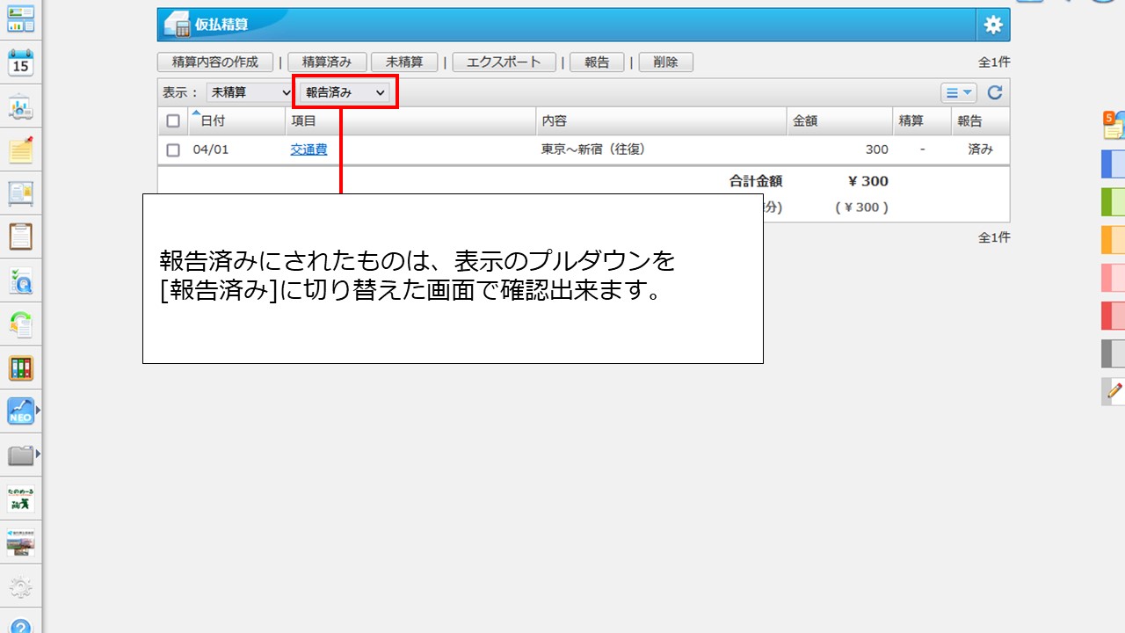Click the 精算内容の作成 button
Image resolution: width=1125 pixels, height=633 pixels.
pyautogui.click(x=215, y=62)
